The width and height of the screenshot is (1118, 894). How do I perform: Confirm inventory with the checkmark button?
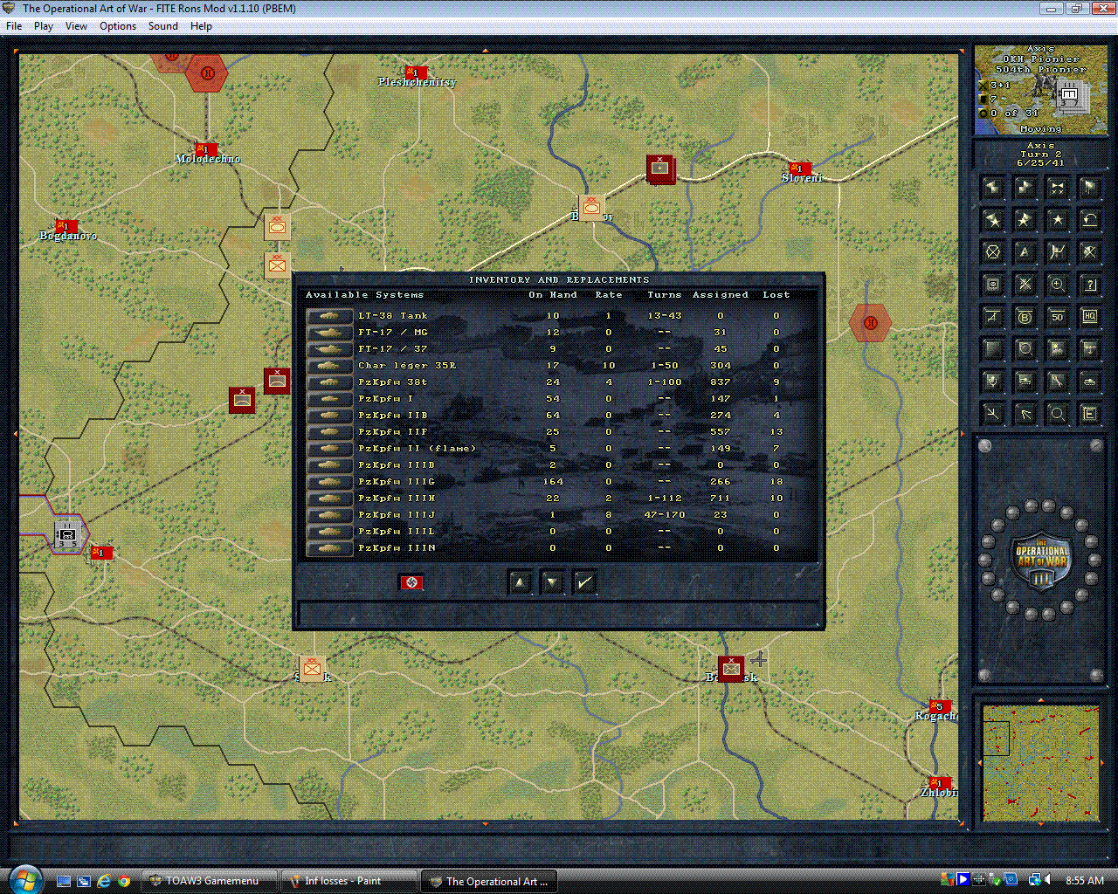coord(584,581)
